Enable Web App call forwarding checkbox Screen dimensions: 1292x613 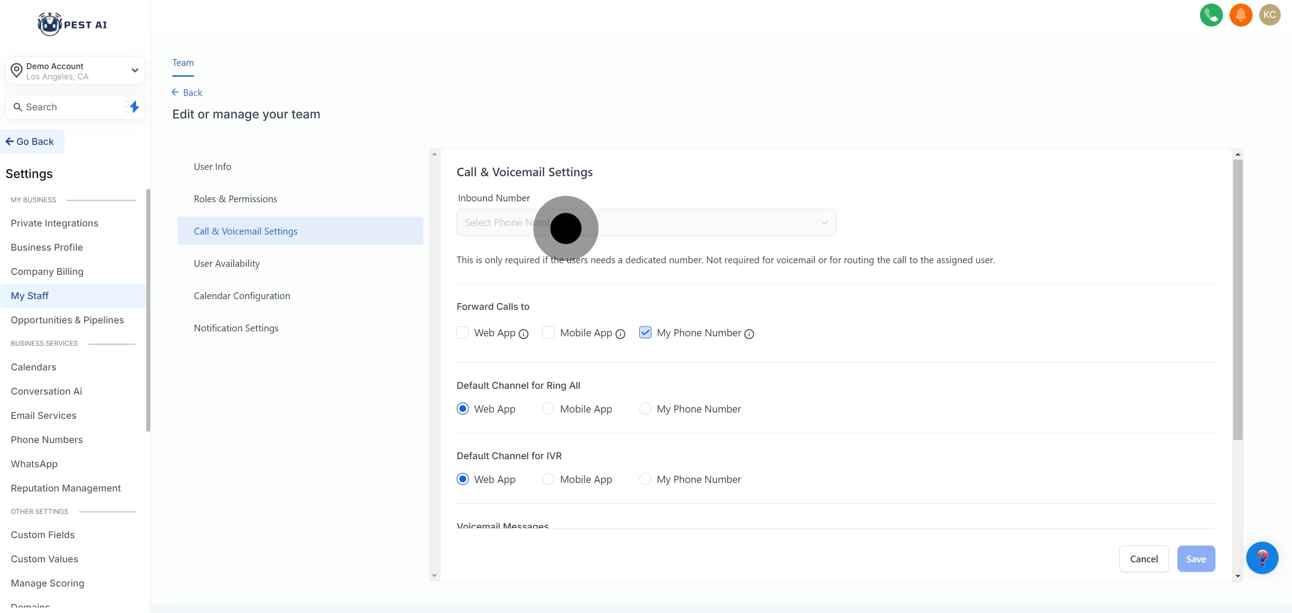[x=463, y=332]
